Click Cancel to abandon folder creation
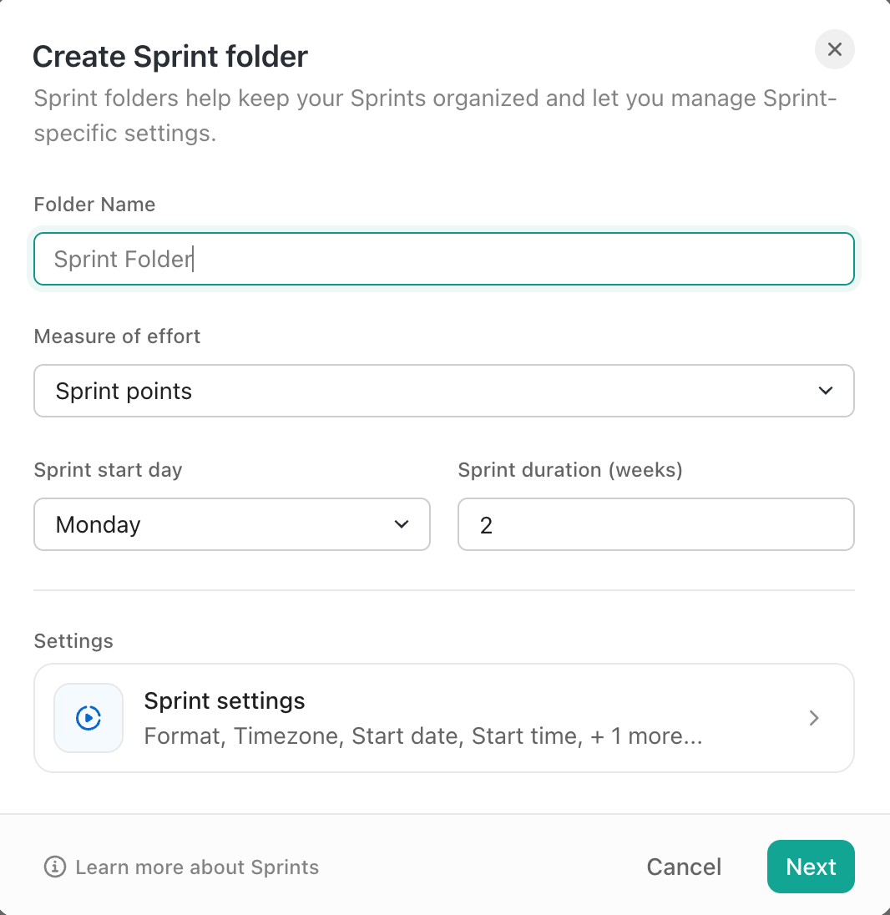This screenshot has width=890, height=915. (x=683, y=867)
